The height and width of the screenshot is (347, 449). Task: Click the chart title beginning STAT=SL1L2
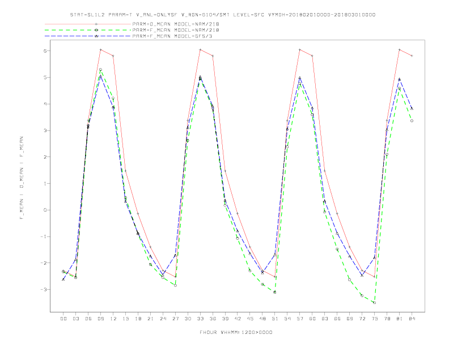[x=222, y=15]
